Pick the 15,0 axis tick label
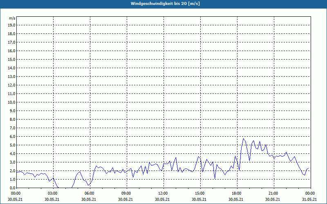Viewport: 327px width, 204px height. pyautogui.click(x=11, y=59)
